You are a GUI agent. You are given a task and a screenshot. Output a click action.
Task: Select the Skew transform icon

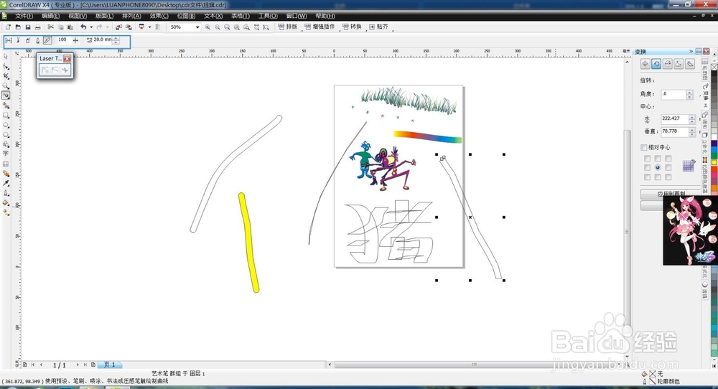pyautogui.click(x=690, y=64)
